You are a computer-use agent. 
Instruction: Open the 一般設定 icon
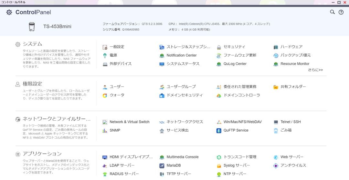[x=105, y=47]
